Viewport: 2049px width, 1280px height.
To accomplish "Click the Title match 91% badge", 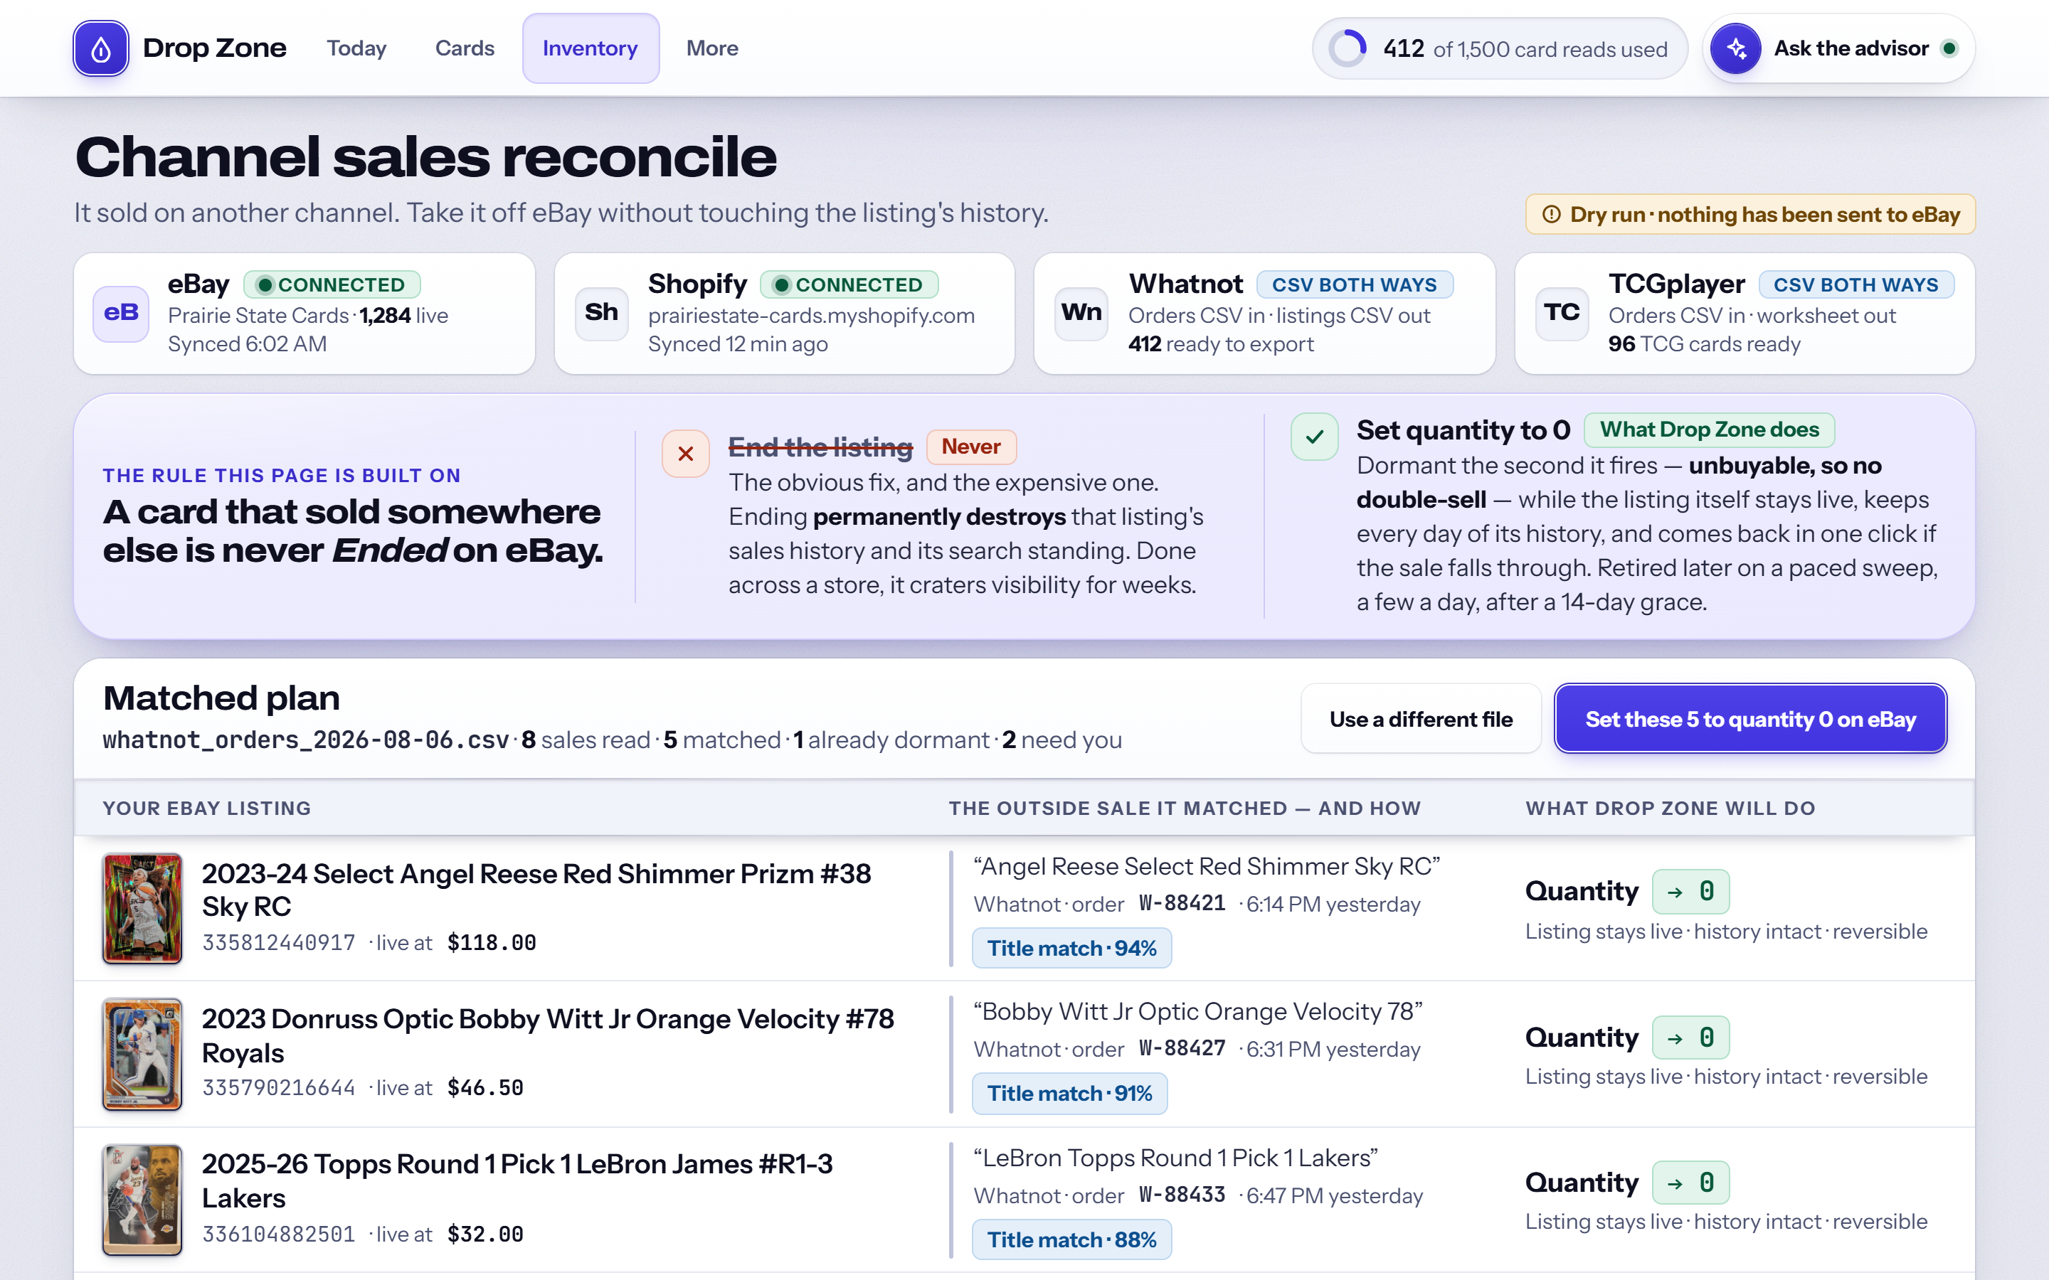I will point(1069,1094).
